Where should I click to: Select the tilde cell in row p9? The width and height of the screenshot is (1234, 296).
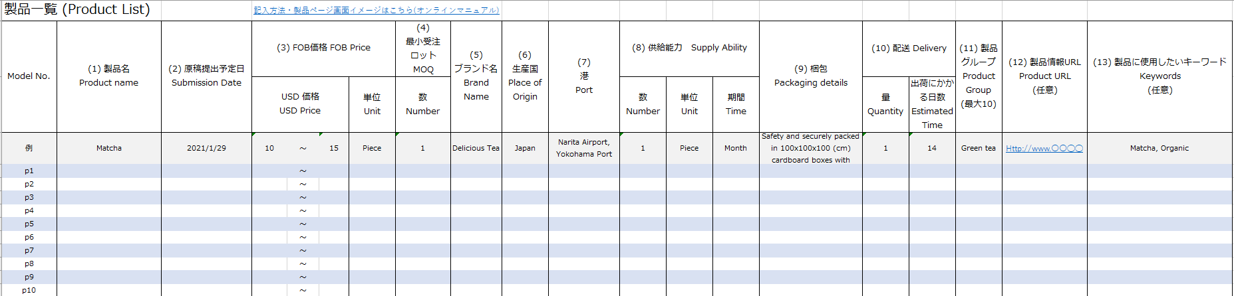click(x=303, y=277)
